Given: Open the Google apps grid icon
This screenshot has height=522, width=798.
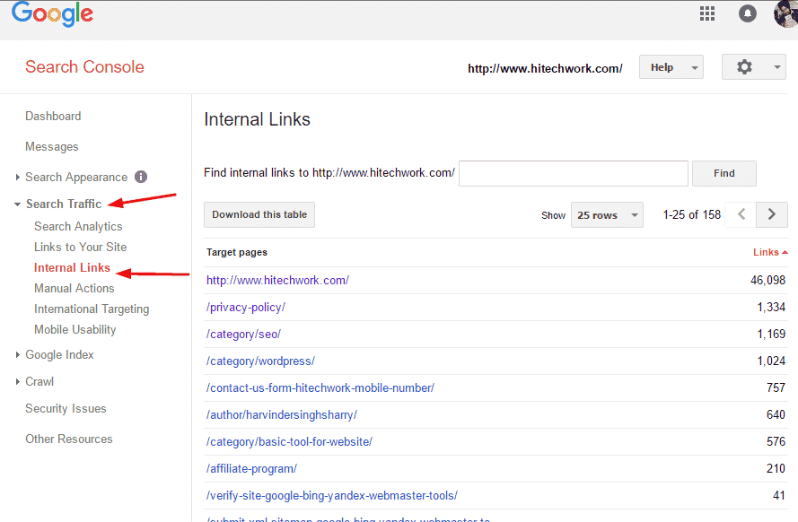Looking at the screenshot, I should click(x=707, y=13).
